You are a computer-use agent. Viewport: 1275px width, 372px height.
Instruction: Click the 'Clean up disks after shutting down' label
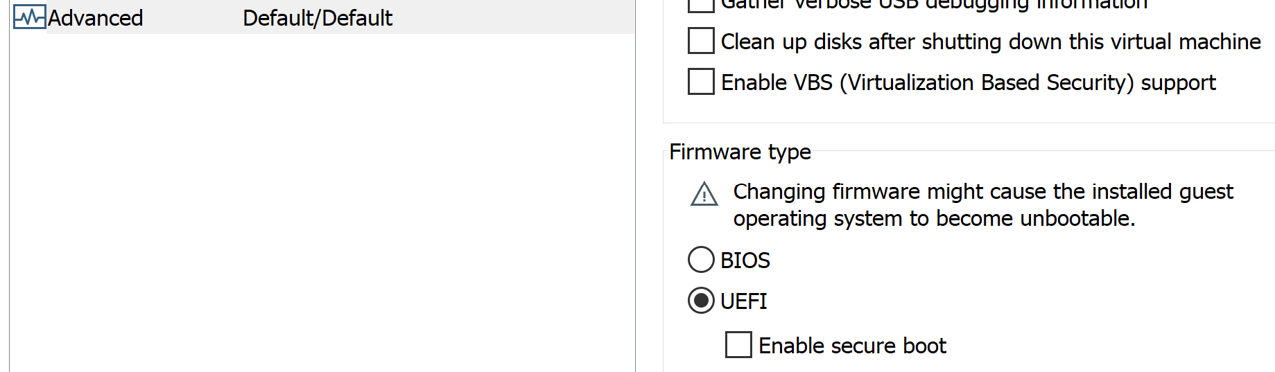coord(990,42)
